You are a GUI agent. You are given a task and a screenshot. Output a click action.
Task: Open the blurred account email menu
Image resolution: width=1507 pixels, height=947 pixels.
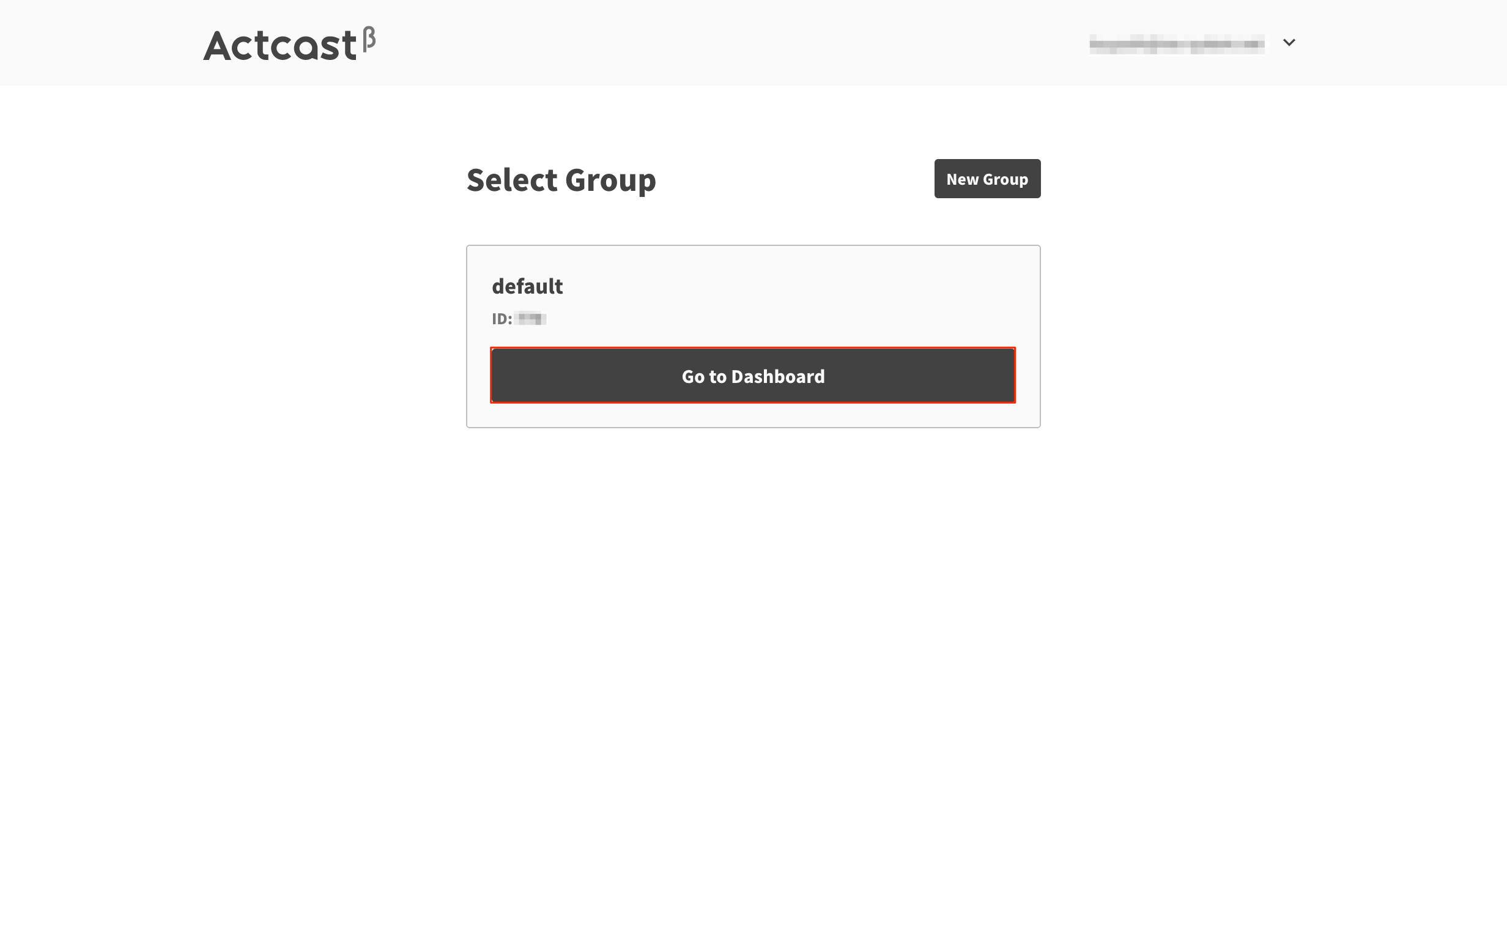click(x=1177, y=44)
